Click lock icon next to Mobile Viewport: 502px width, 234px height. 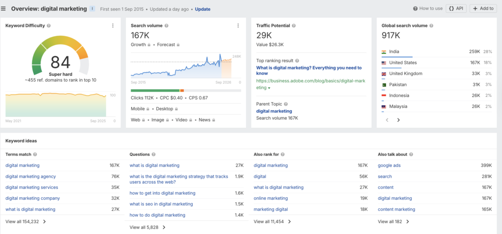click(x=148, y=109)
